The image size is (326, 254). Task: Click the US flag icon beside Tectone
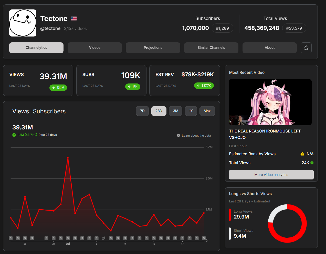click(x=74, y=18)
